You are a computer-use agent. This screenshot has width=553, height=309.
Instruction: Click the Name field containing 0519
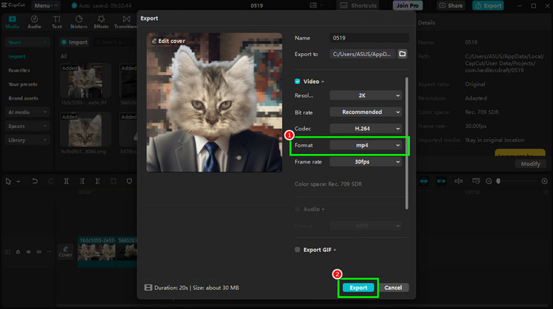click(369, 38)
